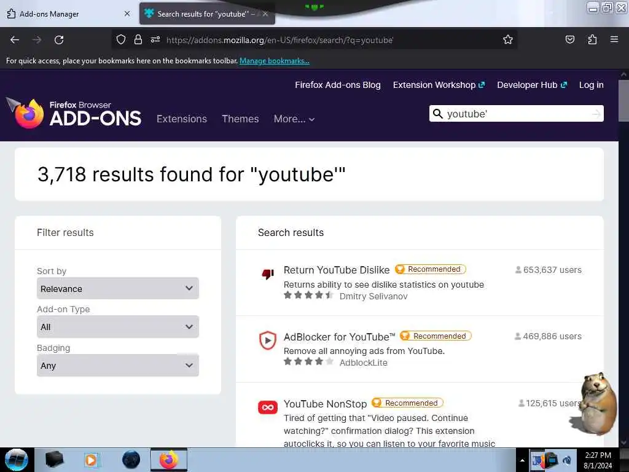Click the add-ons search field
The image size is (629, 472).
pyautogui.click(x=517, y=114)
